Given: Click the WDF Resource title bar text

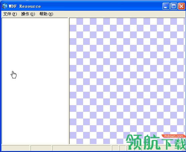Looking at the screenshot, I should click(x=25, y=6).
